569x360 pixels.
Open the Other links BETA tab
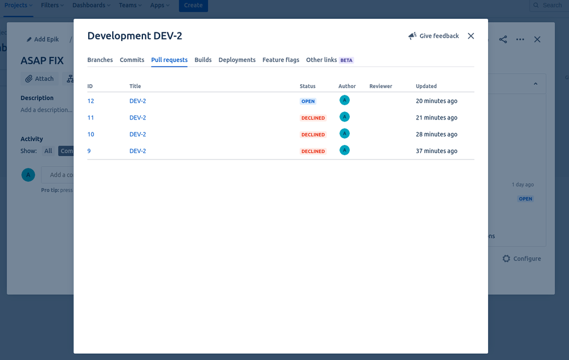[x=330, y=60]
